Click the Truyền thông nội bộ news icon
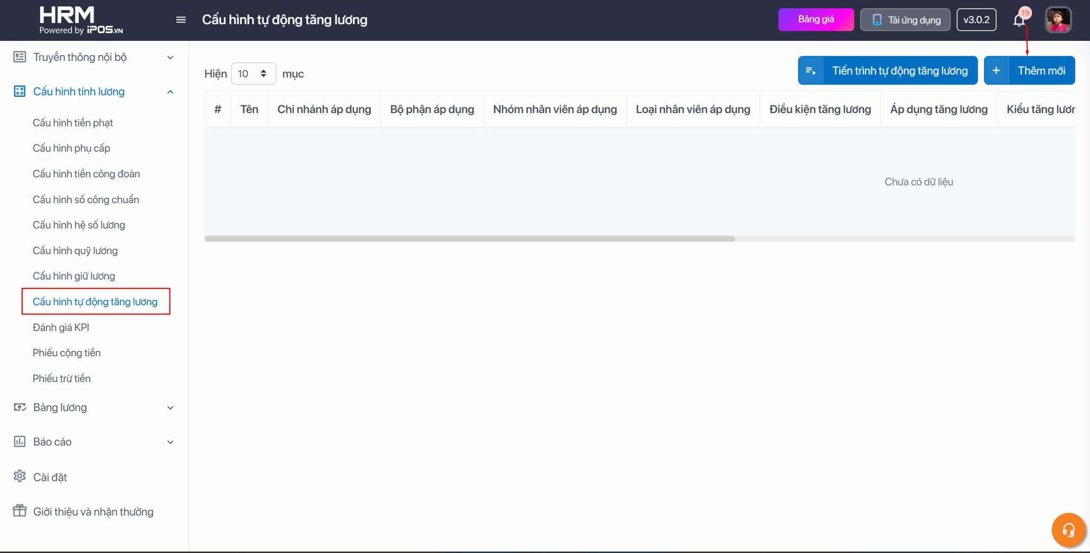Screen dimensions: 1090x553 pos(20,57)
